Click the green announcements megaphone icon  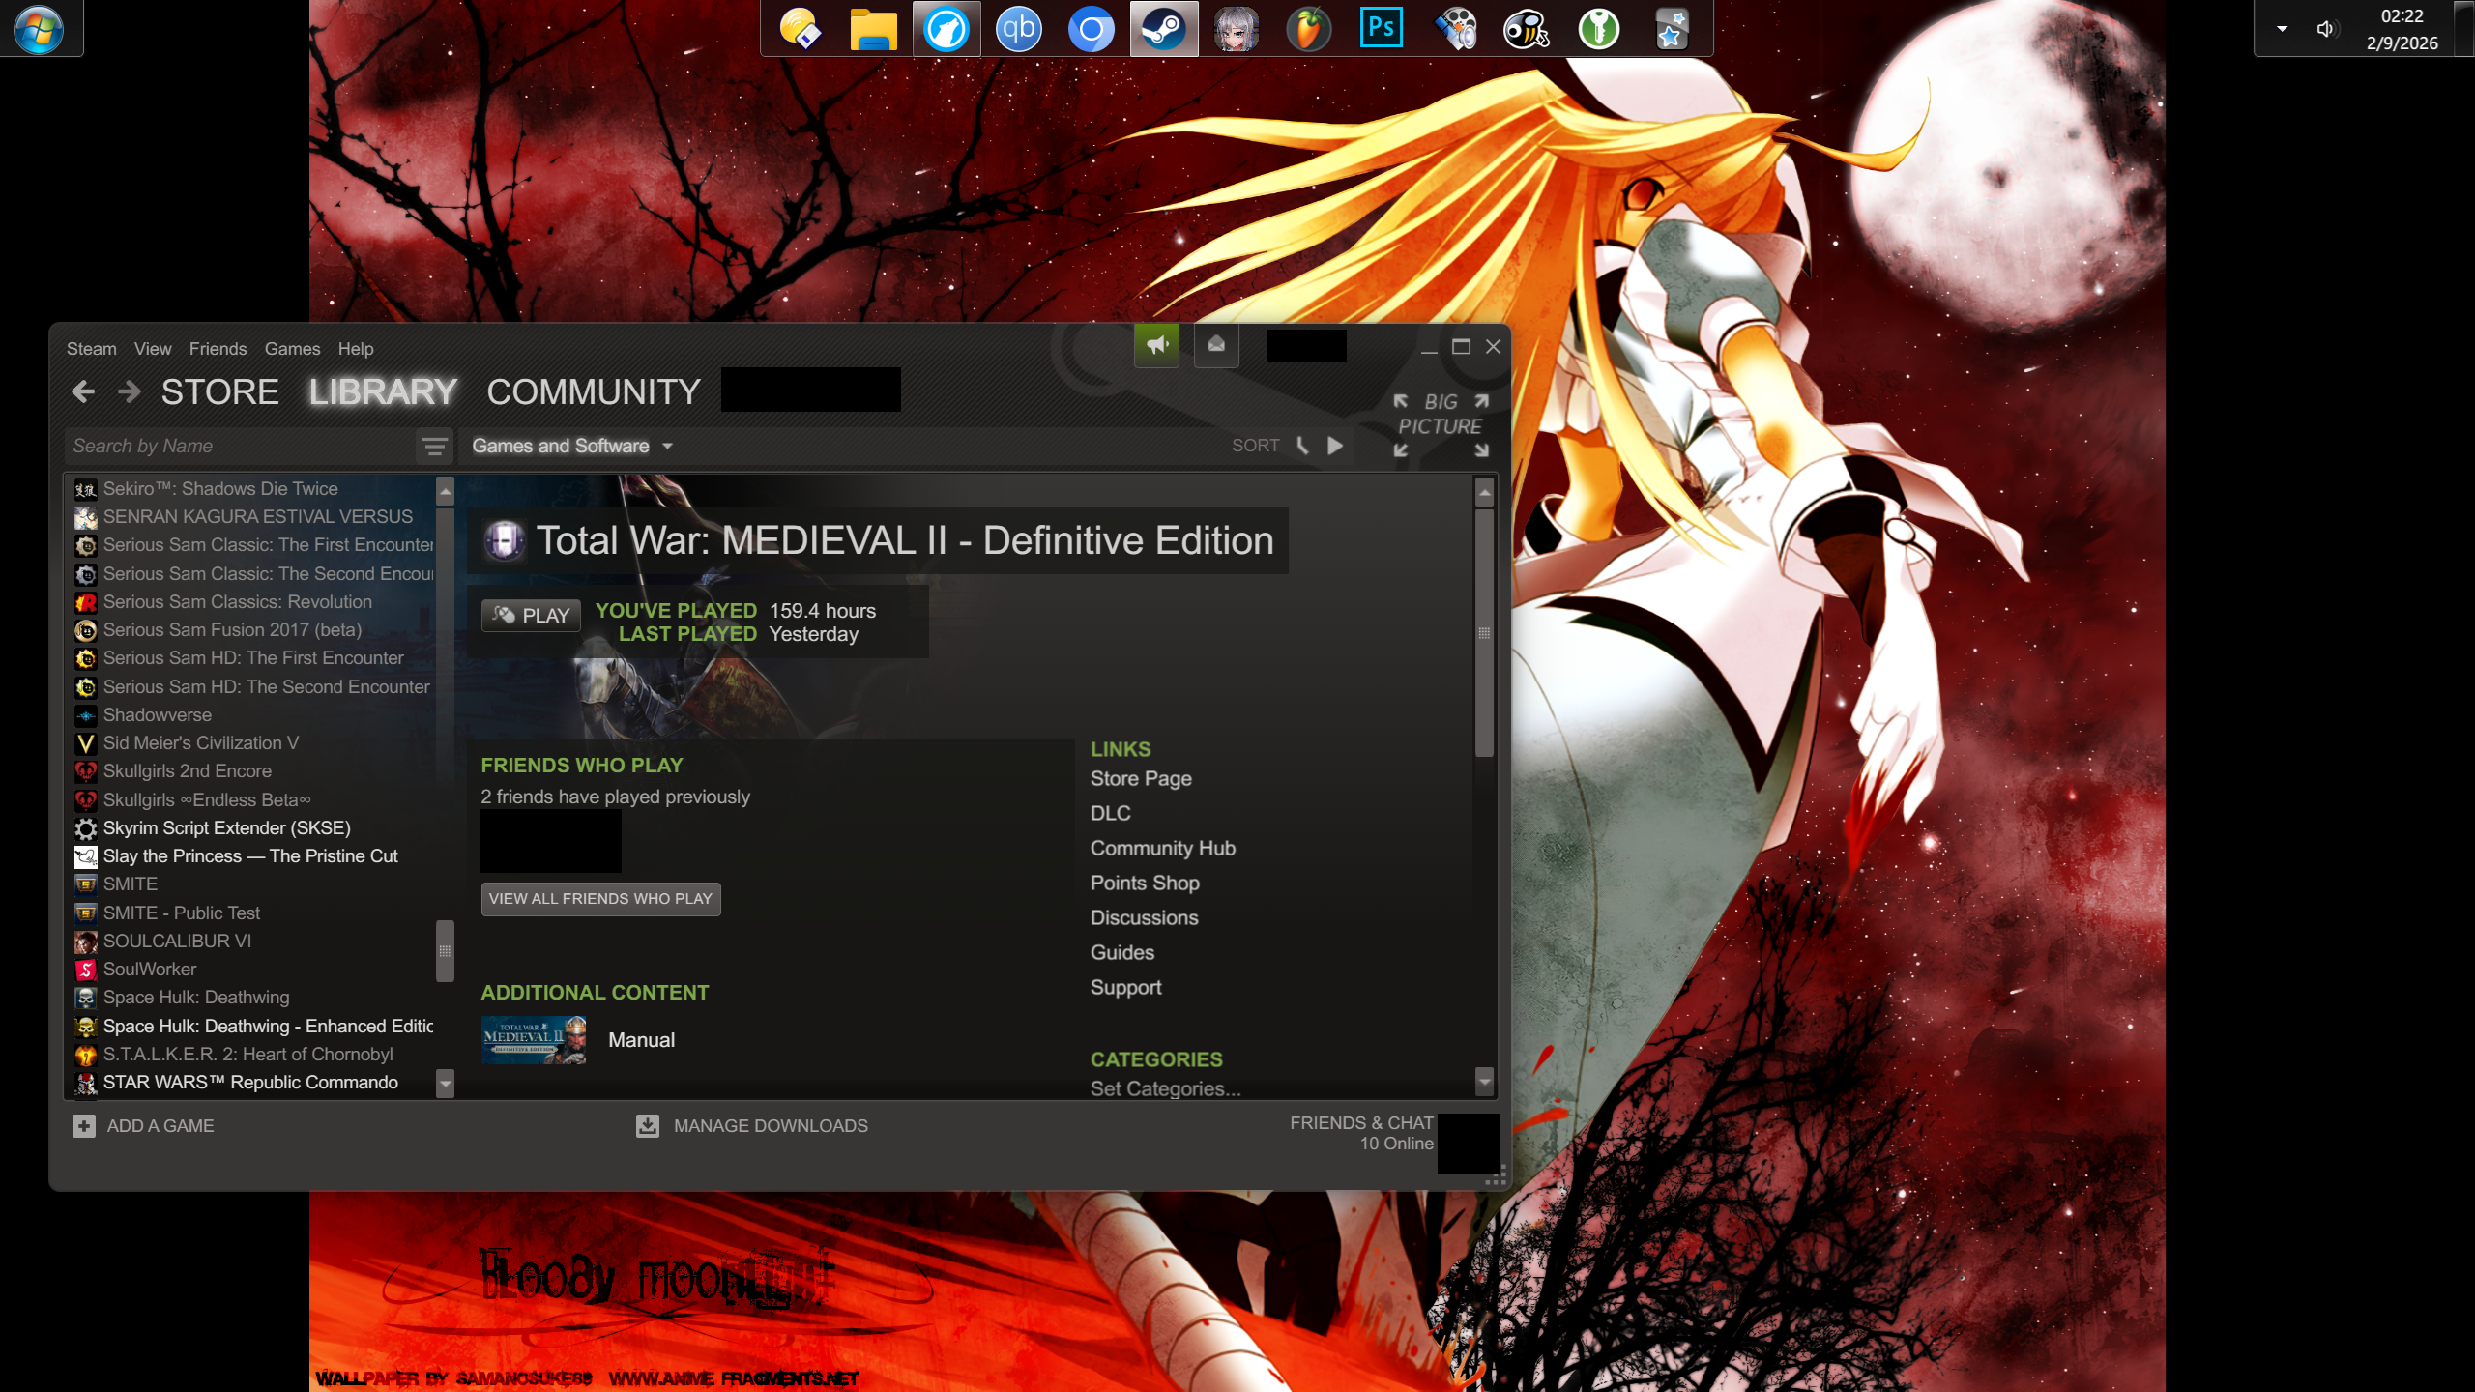(x=1156, y=345)
